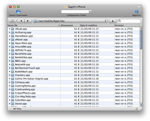
Task: Click the Sagitt's iPhone title bar document icon
Action: tap(66, 7)
